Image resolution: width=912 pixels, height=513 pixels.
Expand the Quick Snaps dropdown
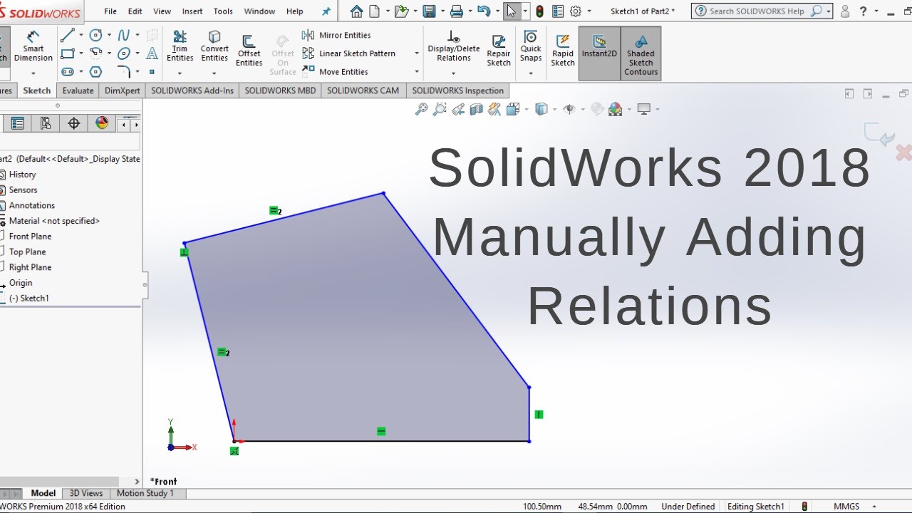point(531,73)
